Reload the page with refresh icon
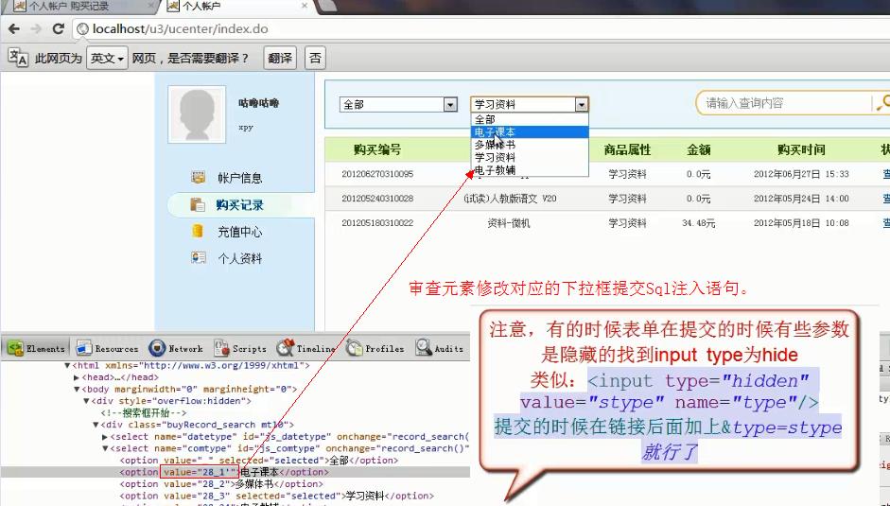The width and height of the screenshot is (890, 506). [58, 29]
